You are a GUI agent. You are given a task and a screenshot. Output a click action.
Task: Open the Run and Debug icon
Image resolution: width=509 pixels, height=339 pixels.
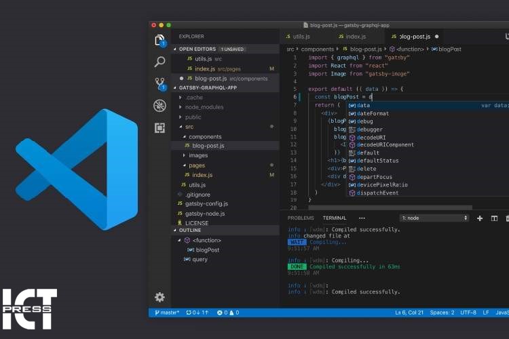pos(159,105)
